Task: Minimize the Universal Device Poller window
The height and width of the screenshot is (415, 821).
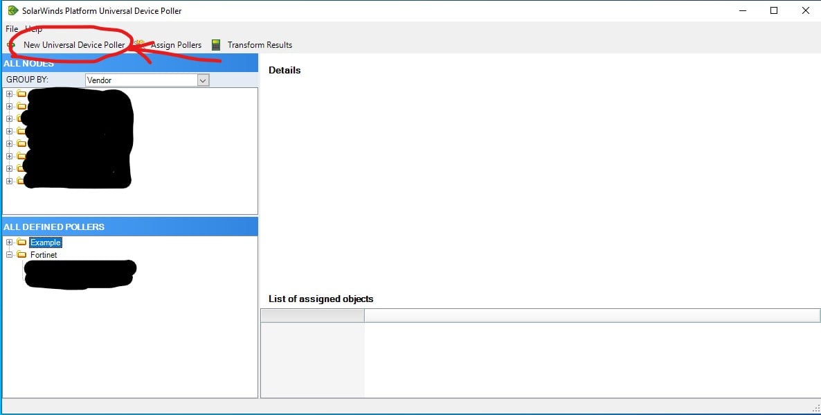Action: 743,10
